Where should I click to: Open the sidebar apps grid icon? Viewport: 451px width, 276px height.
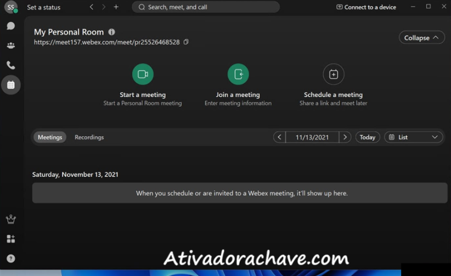11,239
